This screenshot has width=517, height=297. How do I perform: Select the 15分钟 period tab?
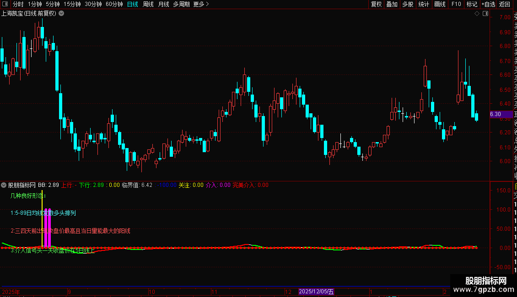click(72, 4)
